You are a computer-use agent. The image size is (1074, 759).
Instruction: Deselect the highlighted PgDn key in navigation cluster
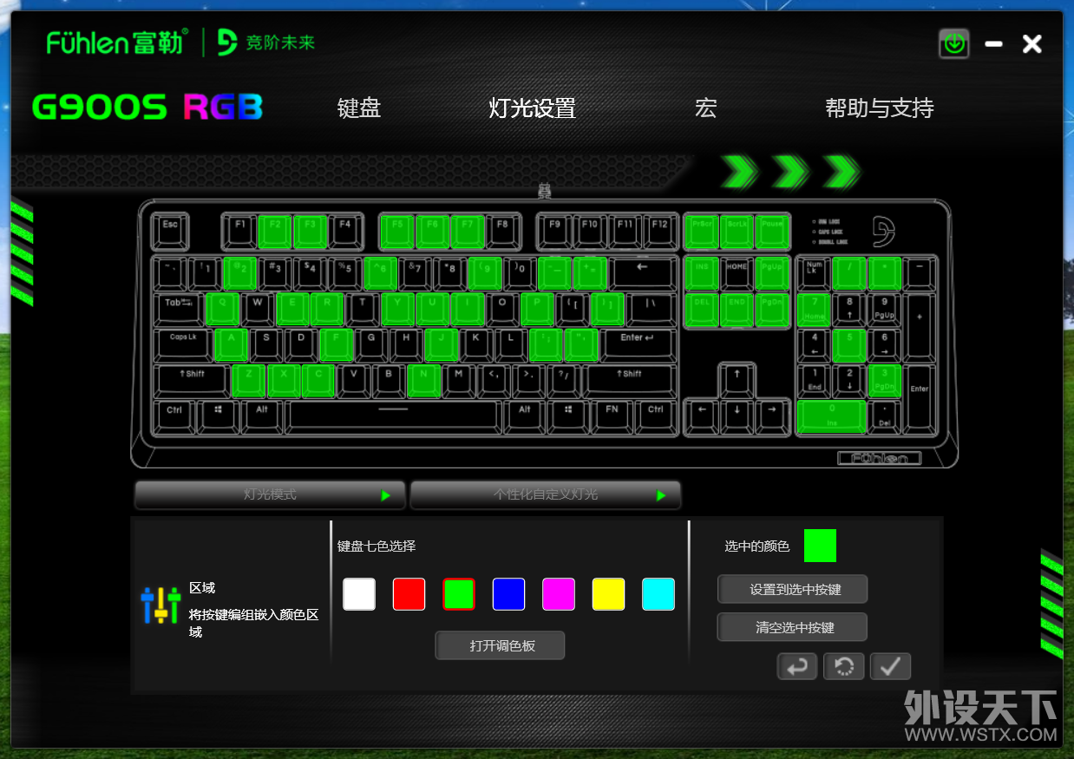point(771,308)
